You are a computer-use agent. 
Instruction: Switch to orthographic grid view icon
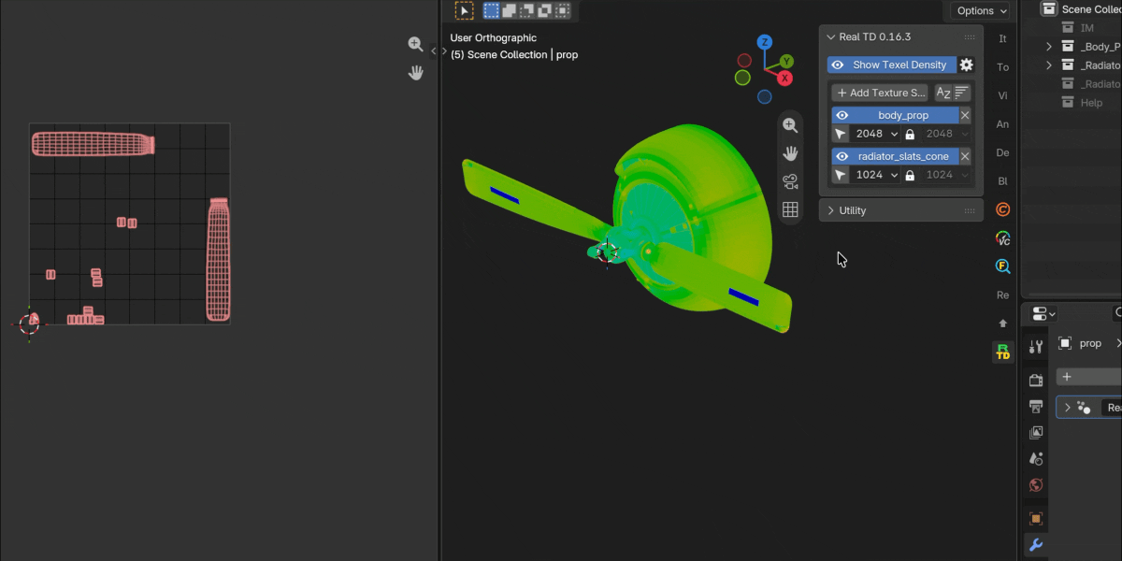790,209
